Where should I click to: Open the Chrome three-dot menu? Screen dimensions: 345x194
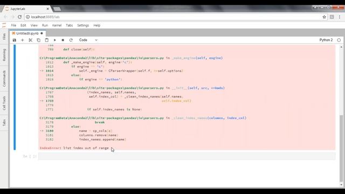340,17
